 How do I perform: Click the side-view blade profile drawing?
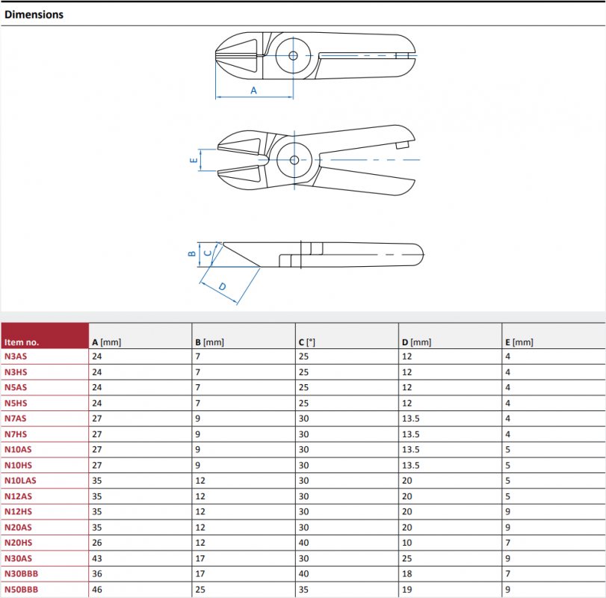pos(323,255)
